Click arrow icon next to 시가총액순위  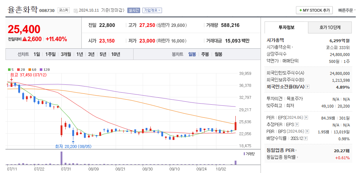293,47
